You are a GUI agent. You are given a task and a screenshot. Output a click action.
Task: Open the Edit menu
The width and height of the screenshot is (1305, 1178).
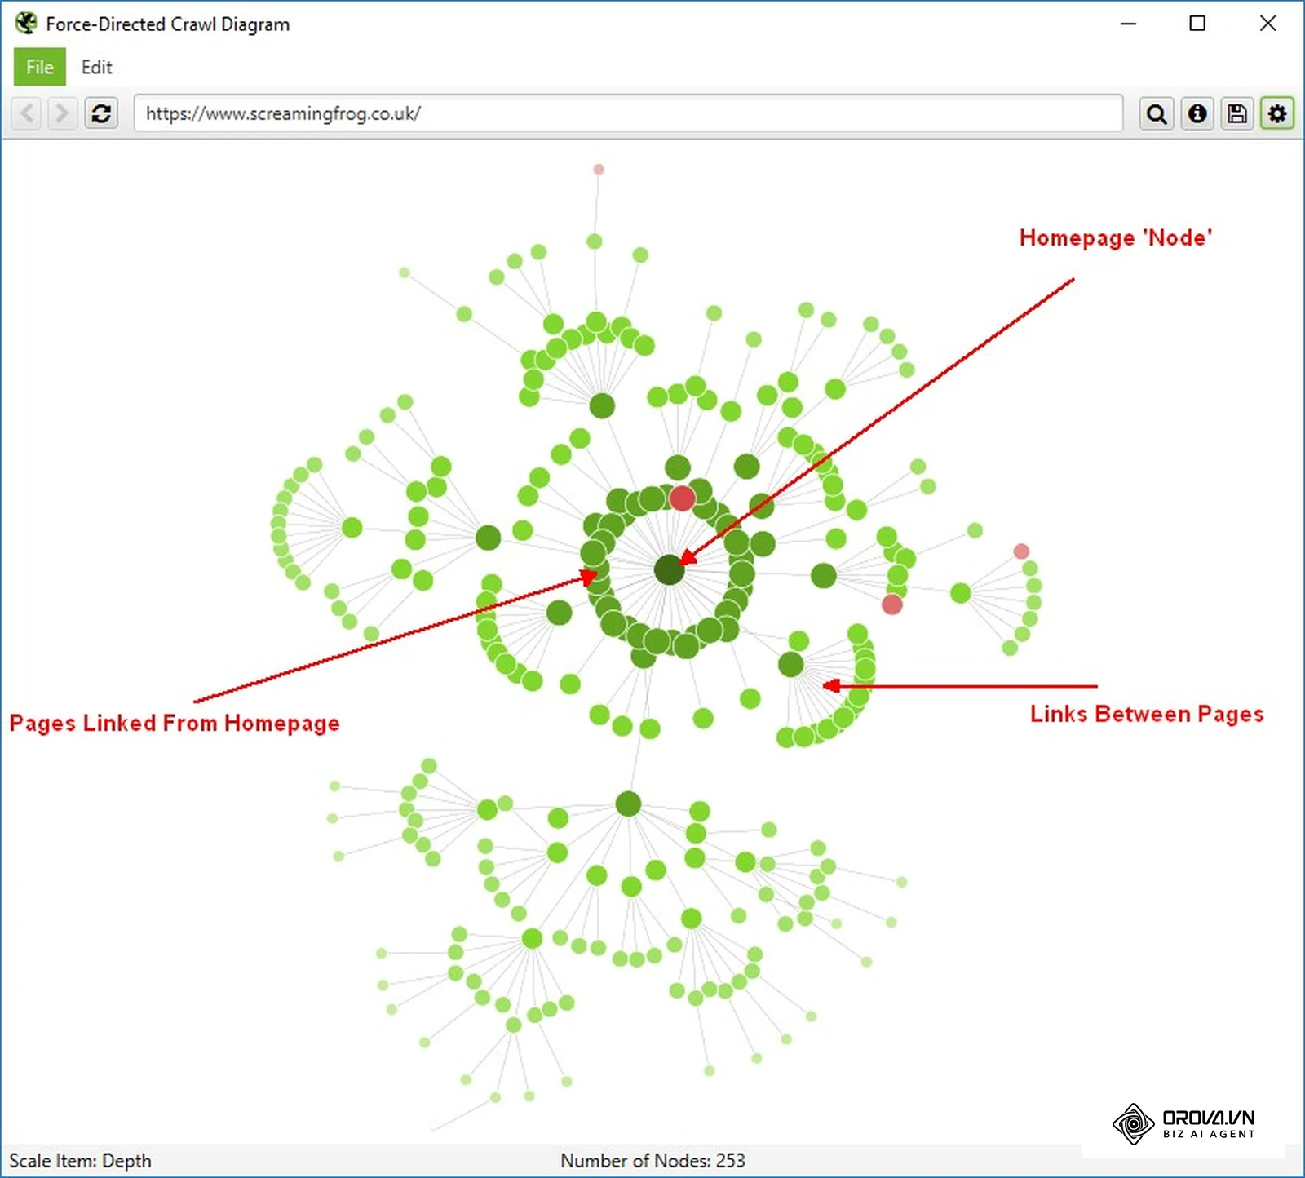[x=96, y=67]
